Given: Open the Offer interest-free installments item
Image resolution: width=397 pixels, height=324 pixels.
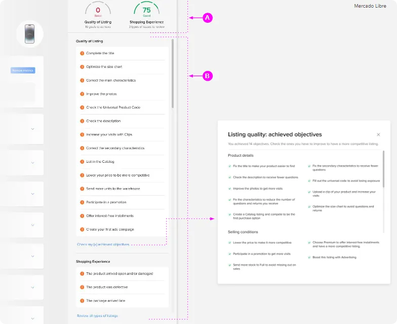Looking at the screenshot, I should (x=109, y=216).
